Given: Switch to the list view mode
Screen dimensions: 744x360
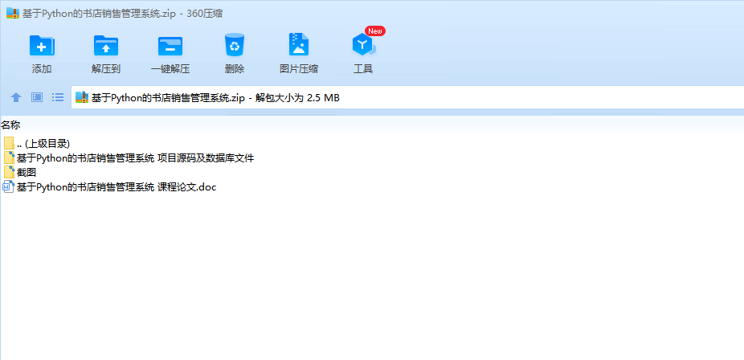Looking at the screenshot, I should tap(58, 97).
